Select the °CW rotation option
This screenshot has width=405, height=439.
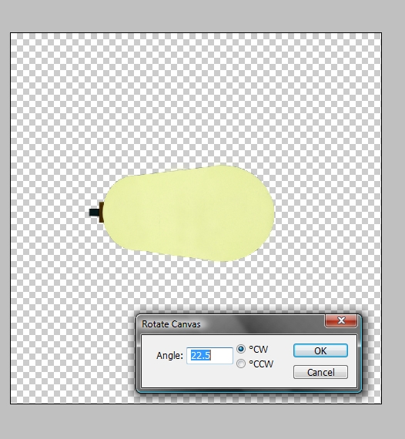[241, 349]
